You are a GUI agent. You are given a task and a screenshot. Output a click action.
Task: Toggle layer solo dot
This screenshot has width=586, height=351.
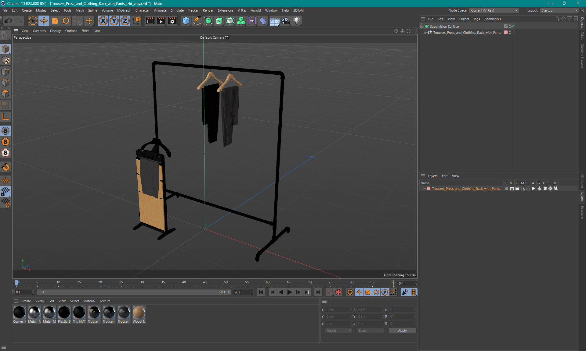(507, 189)
